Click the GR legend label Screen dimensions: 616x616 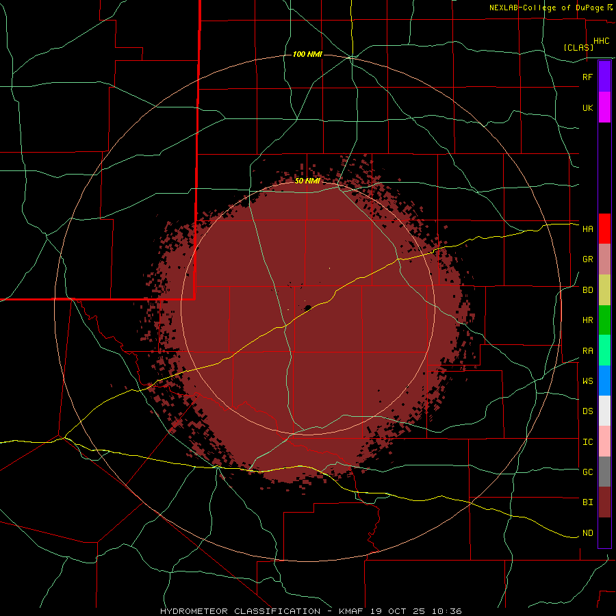[587, 259]
